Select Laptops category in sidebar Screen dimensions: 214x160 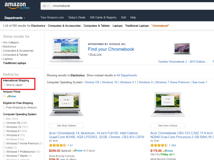[8, 59]
